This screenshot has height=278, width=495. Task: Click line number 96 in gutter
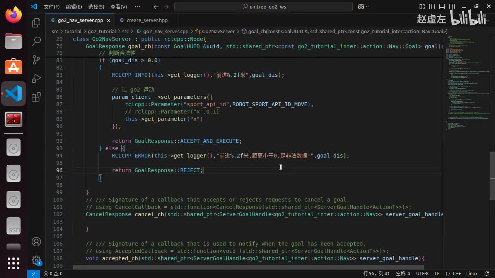coord(59,170)
